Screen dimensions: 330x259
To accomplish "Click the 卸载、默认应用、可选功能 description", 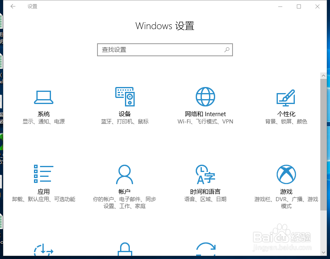I will click(x=44, y=199).
